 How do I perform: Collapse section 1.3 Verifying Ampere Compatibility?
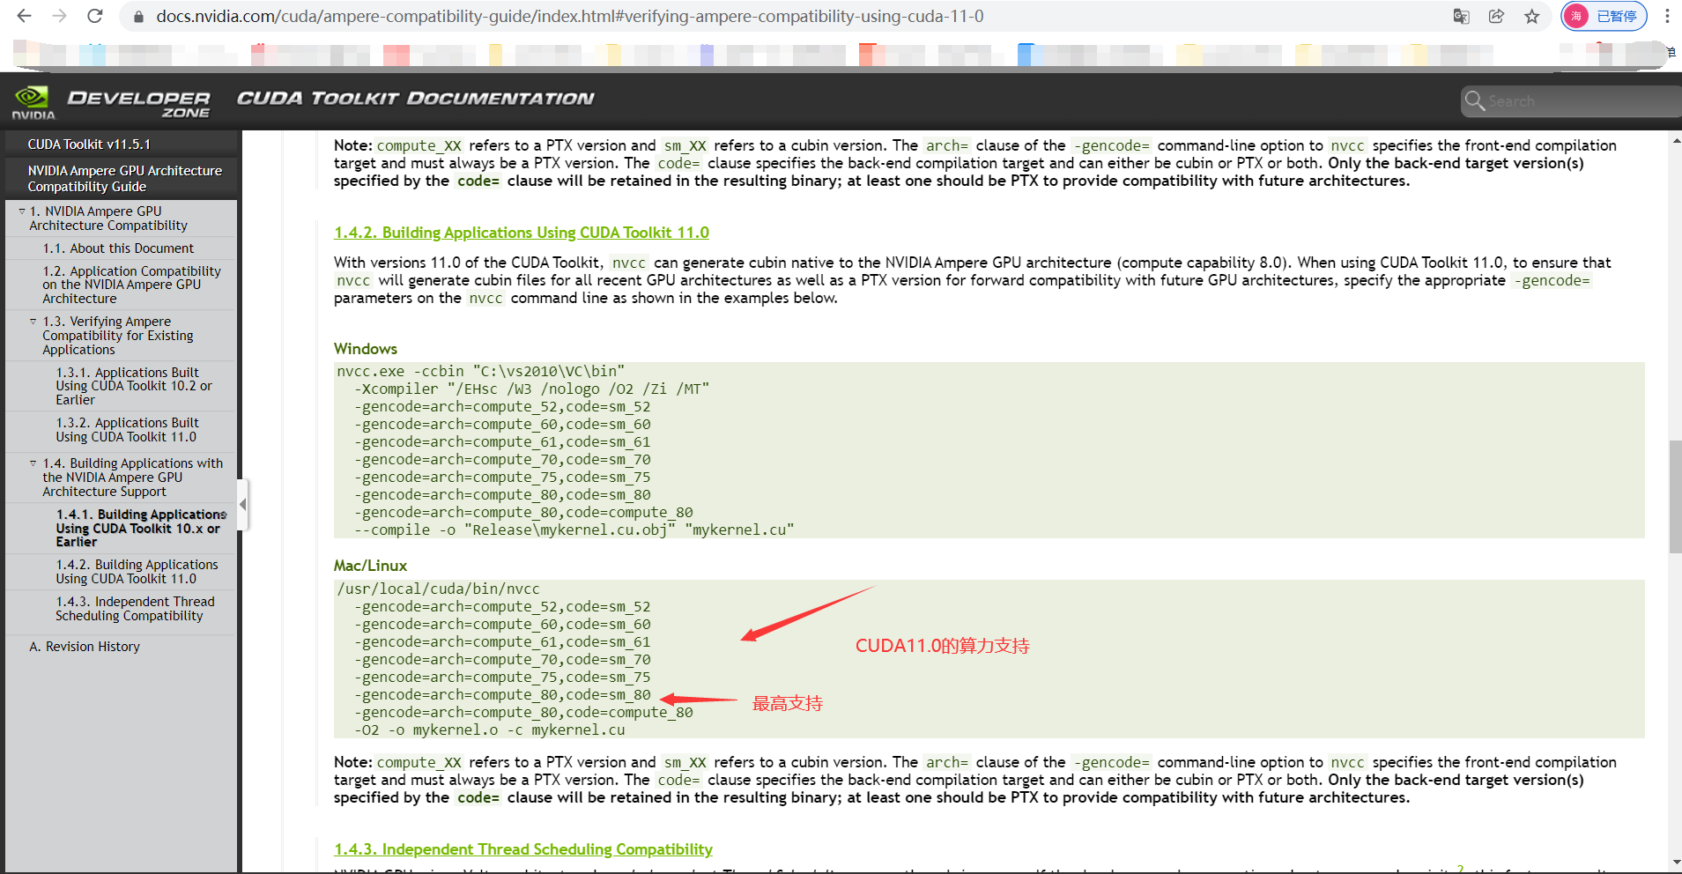point(33,321)
